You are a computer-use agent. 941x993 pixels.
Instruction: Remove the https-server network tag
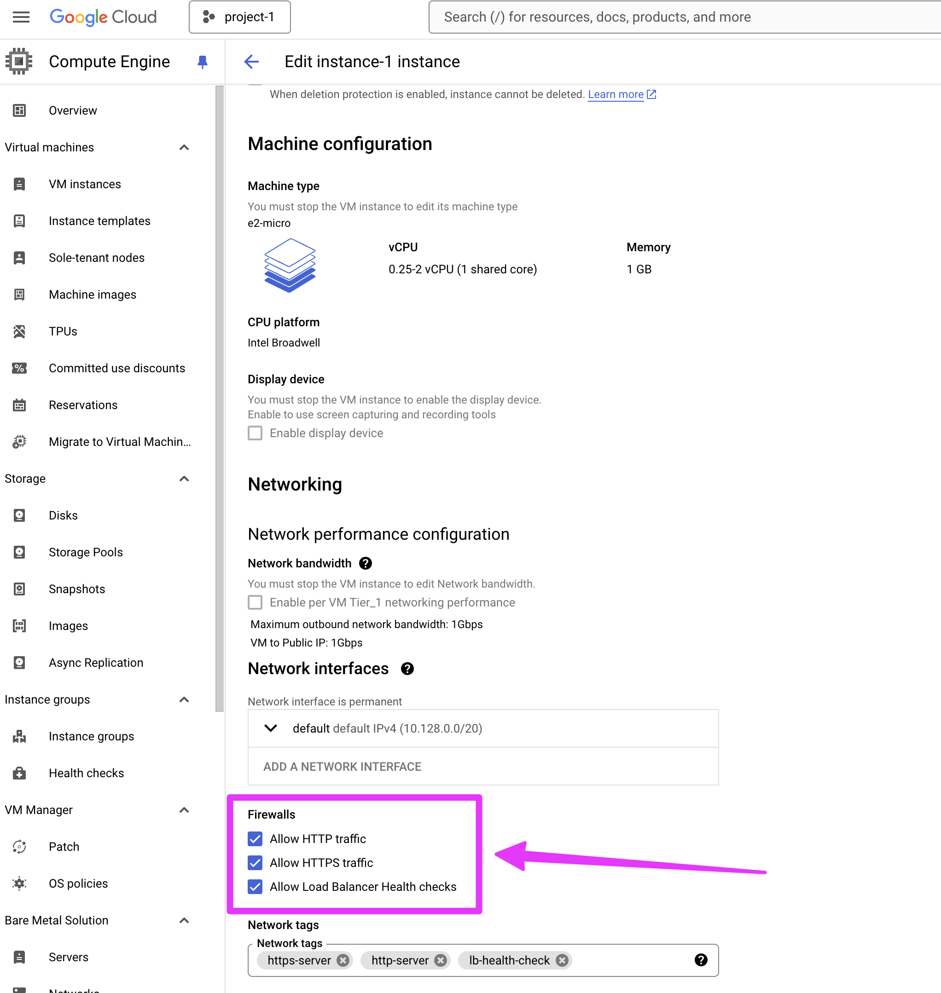pos(343,960)
